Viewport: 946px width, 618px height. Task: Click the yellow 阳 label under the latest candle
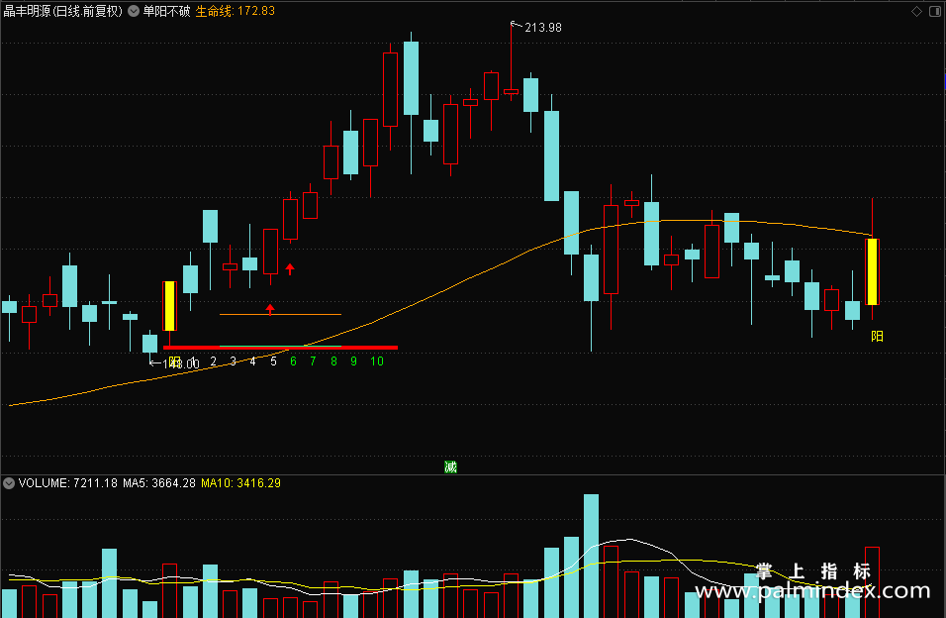coord(877,337)
